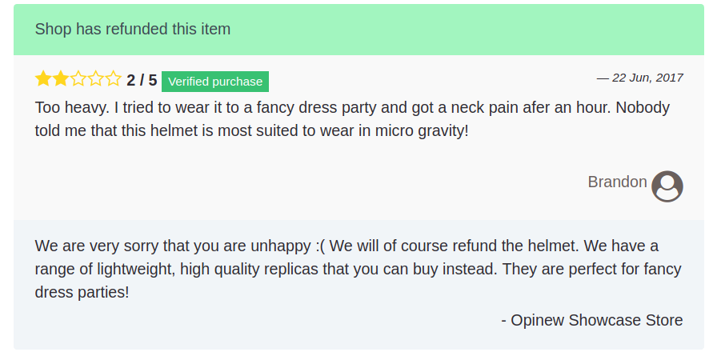Click the 'Too heavy' review text
721x356 pixels.
pyautogui.click(x=352, y=119)
